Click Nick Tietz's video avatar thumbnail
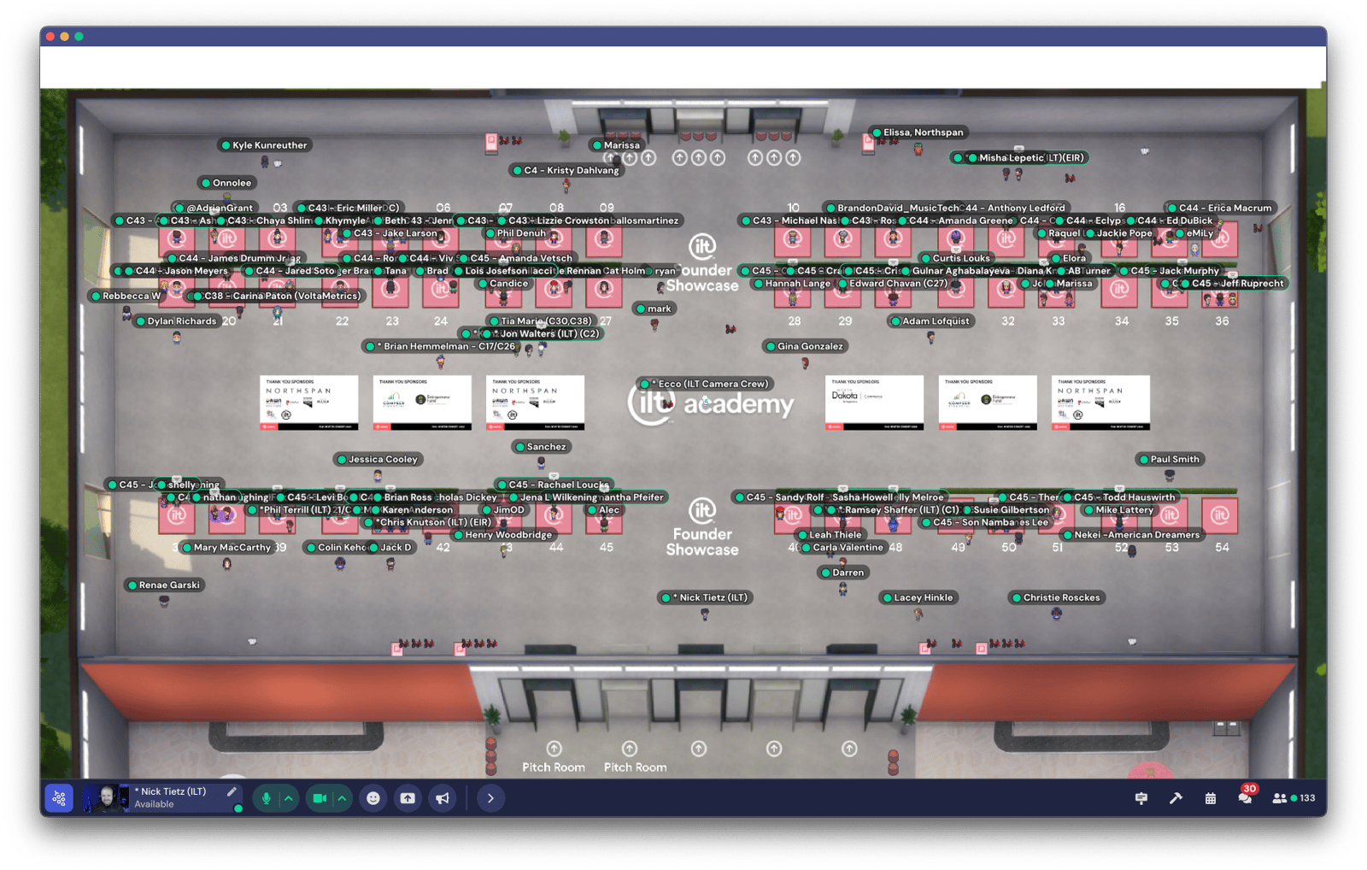 tap(106, 798)
